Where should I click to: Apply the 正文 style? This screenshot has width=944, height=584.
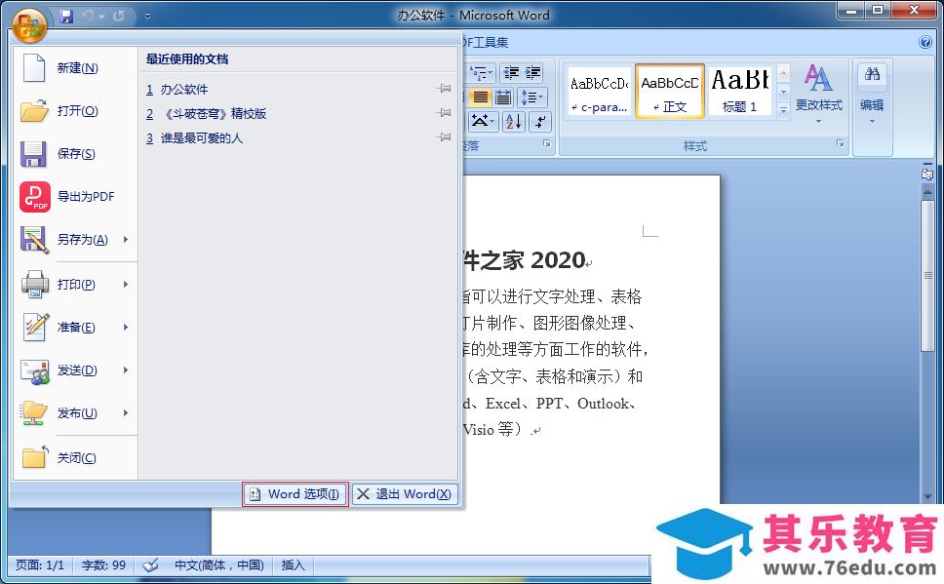coord(669,92)
